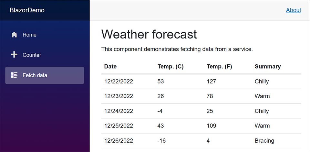Go to the Counter page

click(32, 55)
